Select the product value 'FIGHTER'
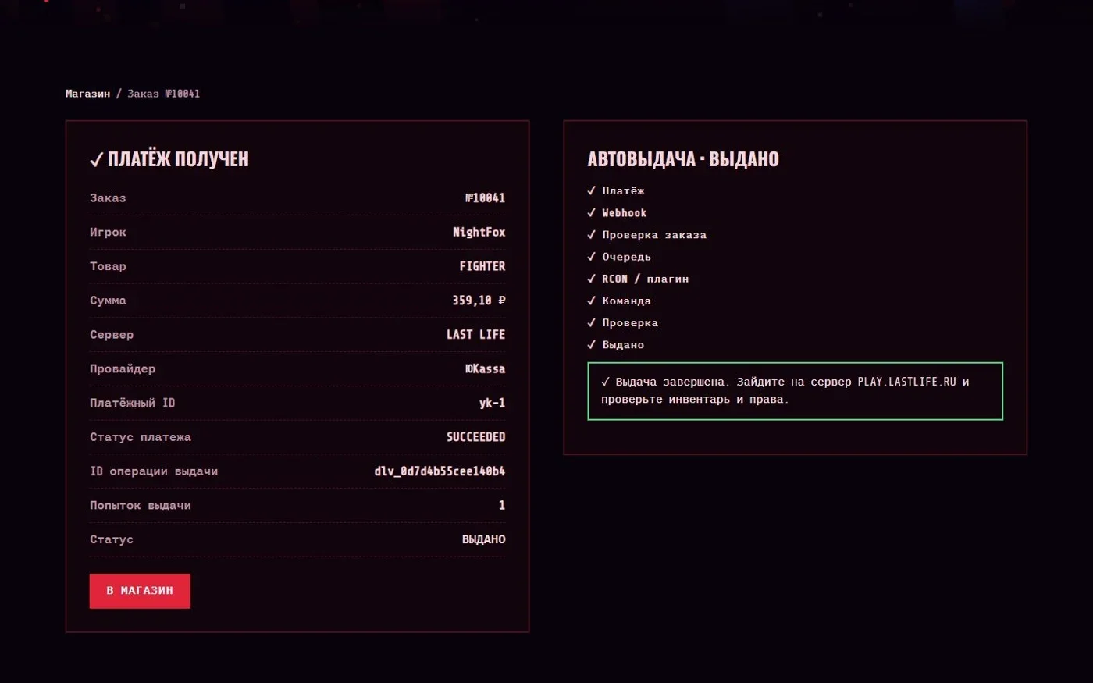 click(482, 266)
